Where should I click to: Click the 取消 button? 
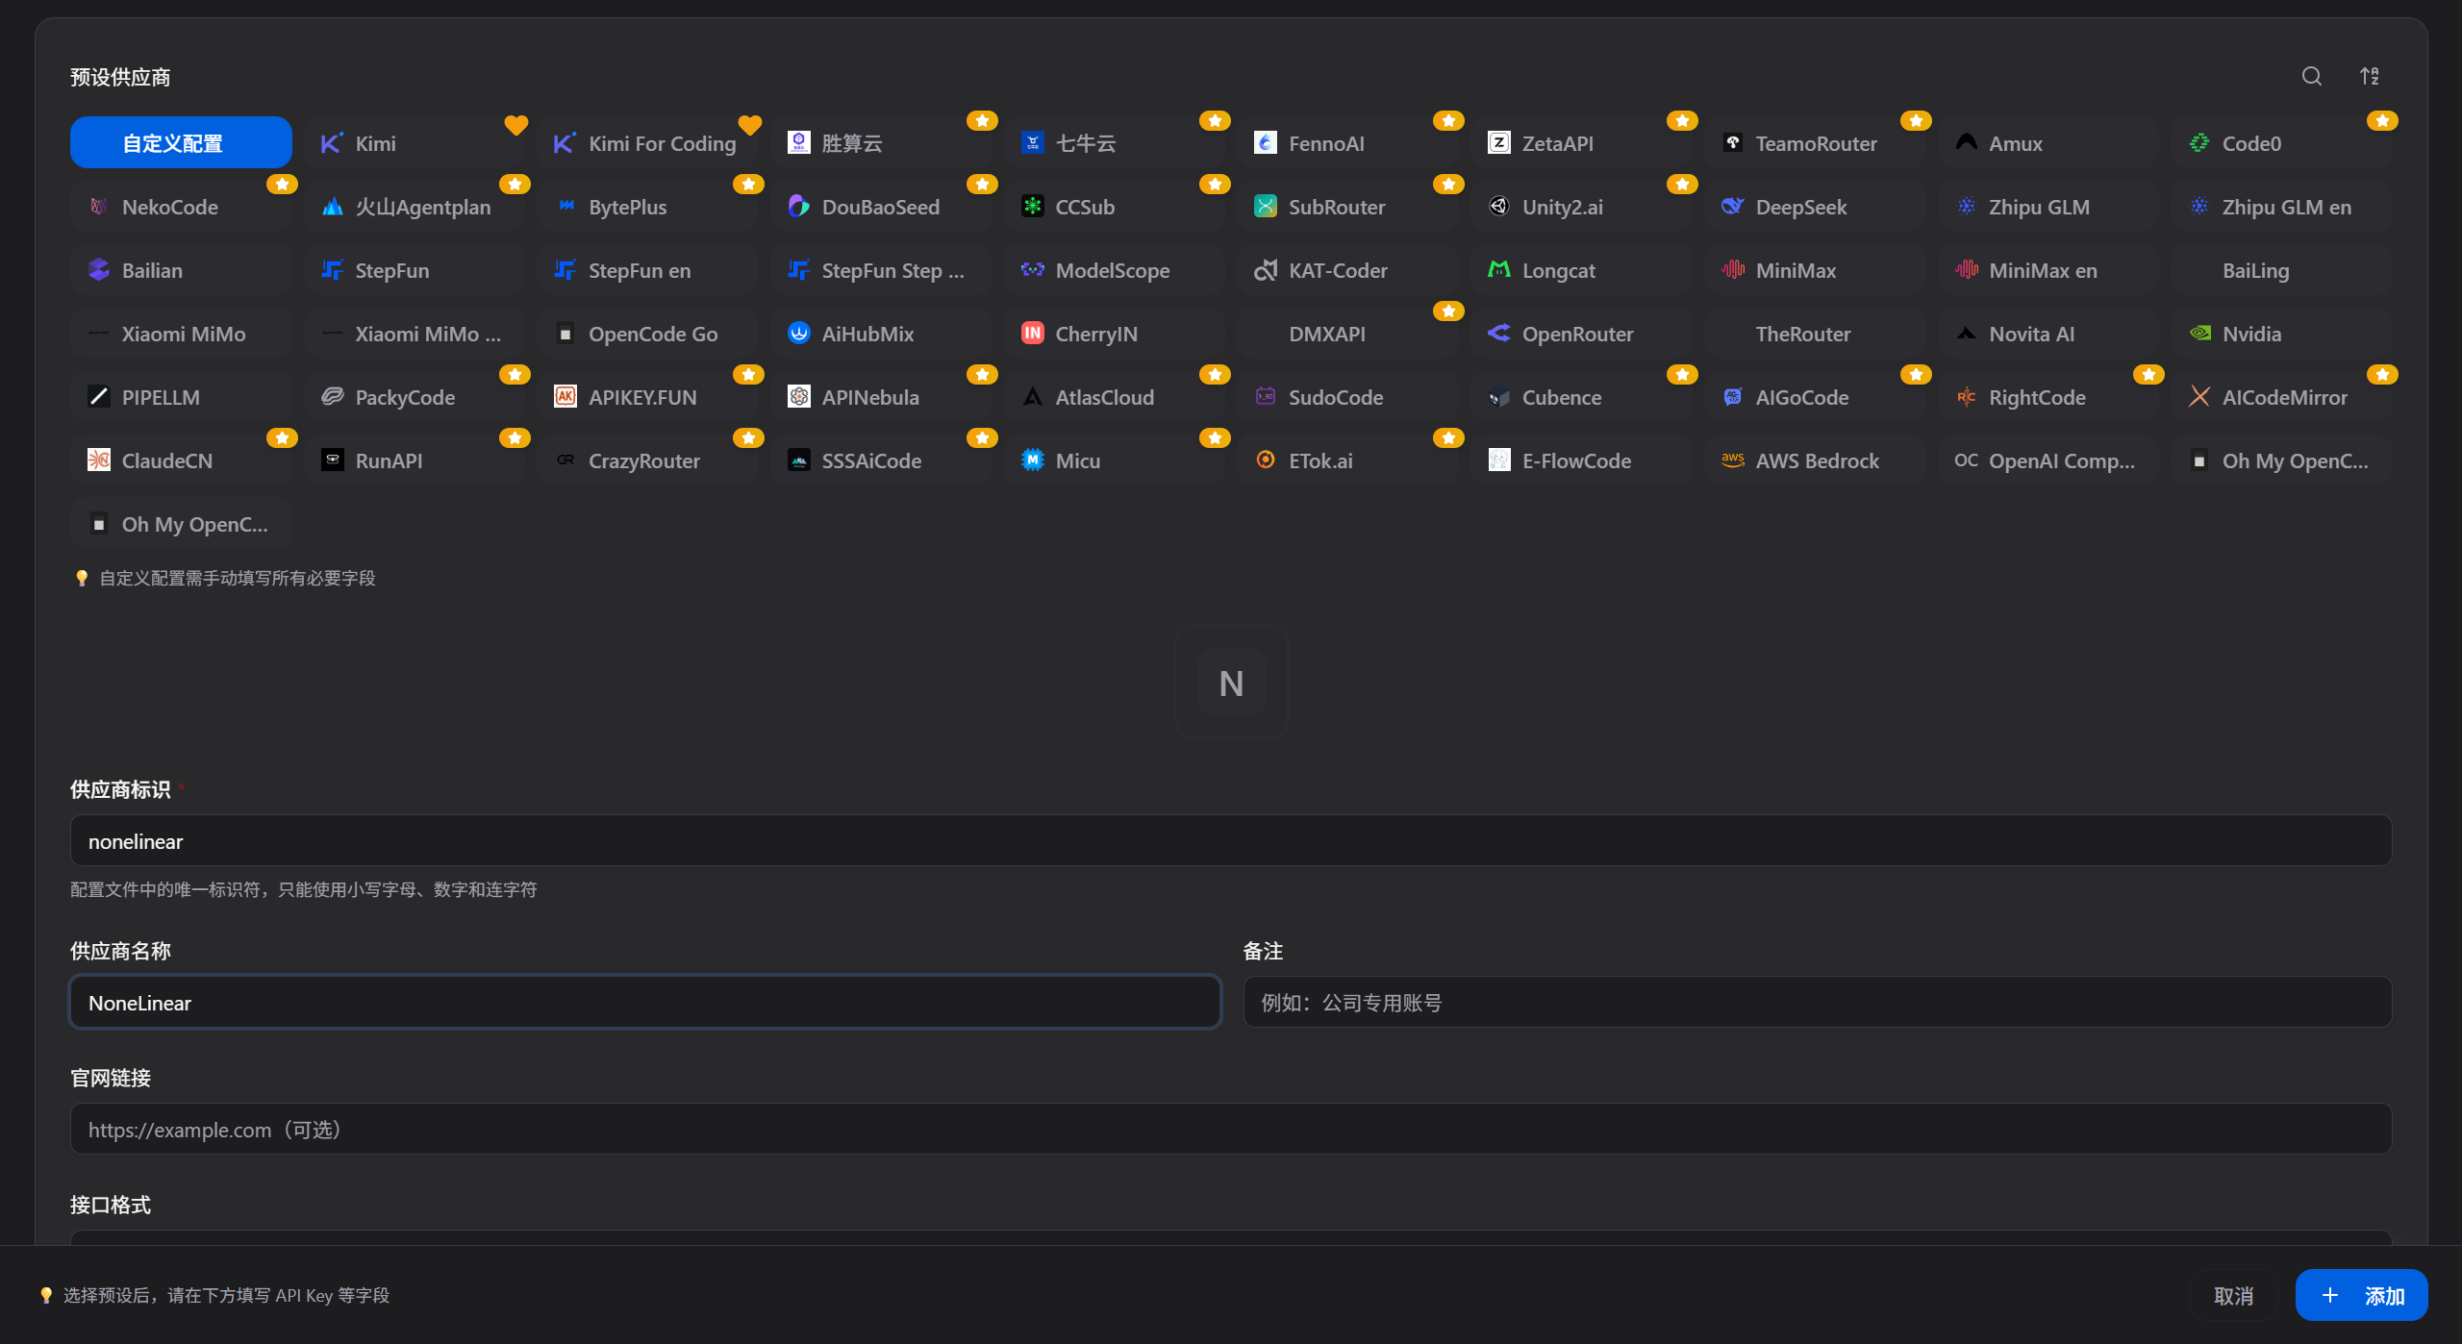pyautogui.click(x=2233, y=1295)
